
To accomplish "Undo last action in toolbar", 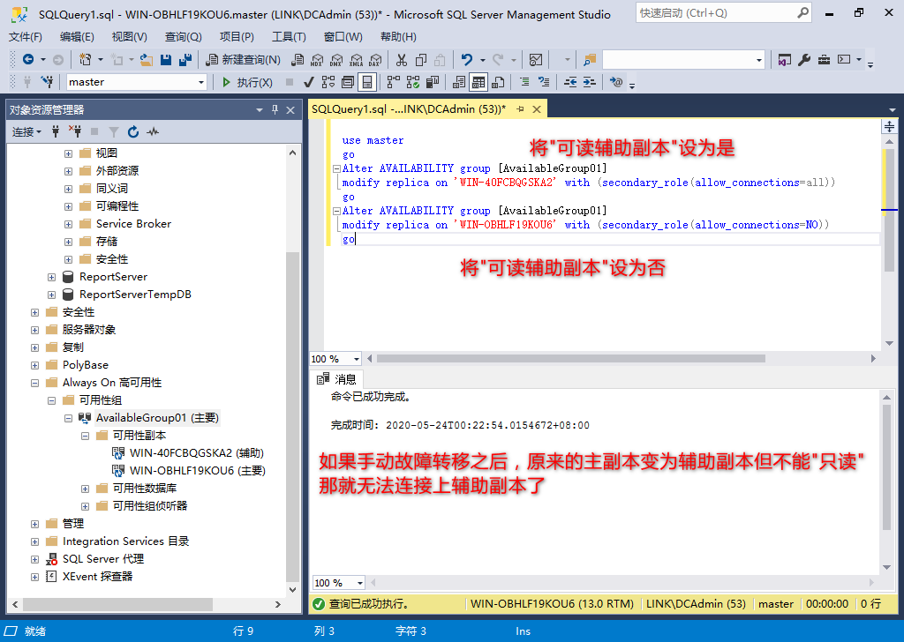I will click(467, 59).
